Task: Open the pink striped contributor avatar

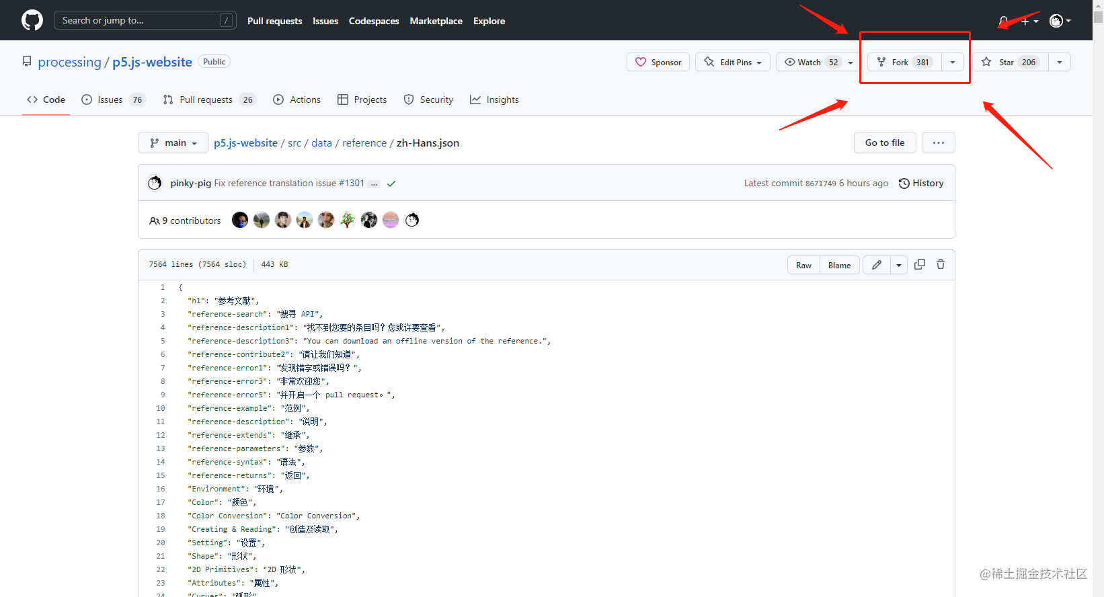Action: coord(391,220)
